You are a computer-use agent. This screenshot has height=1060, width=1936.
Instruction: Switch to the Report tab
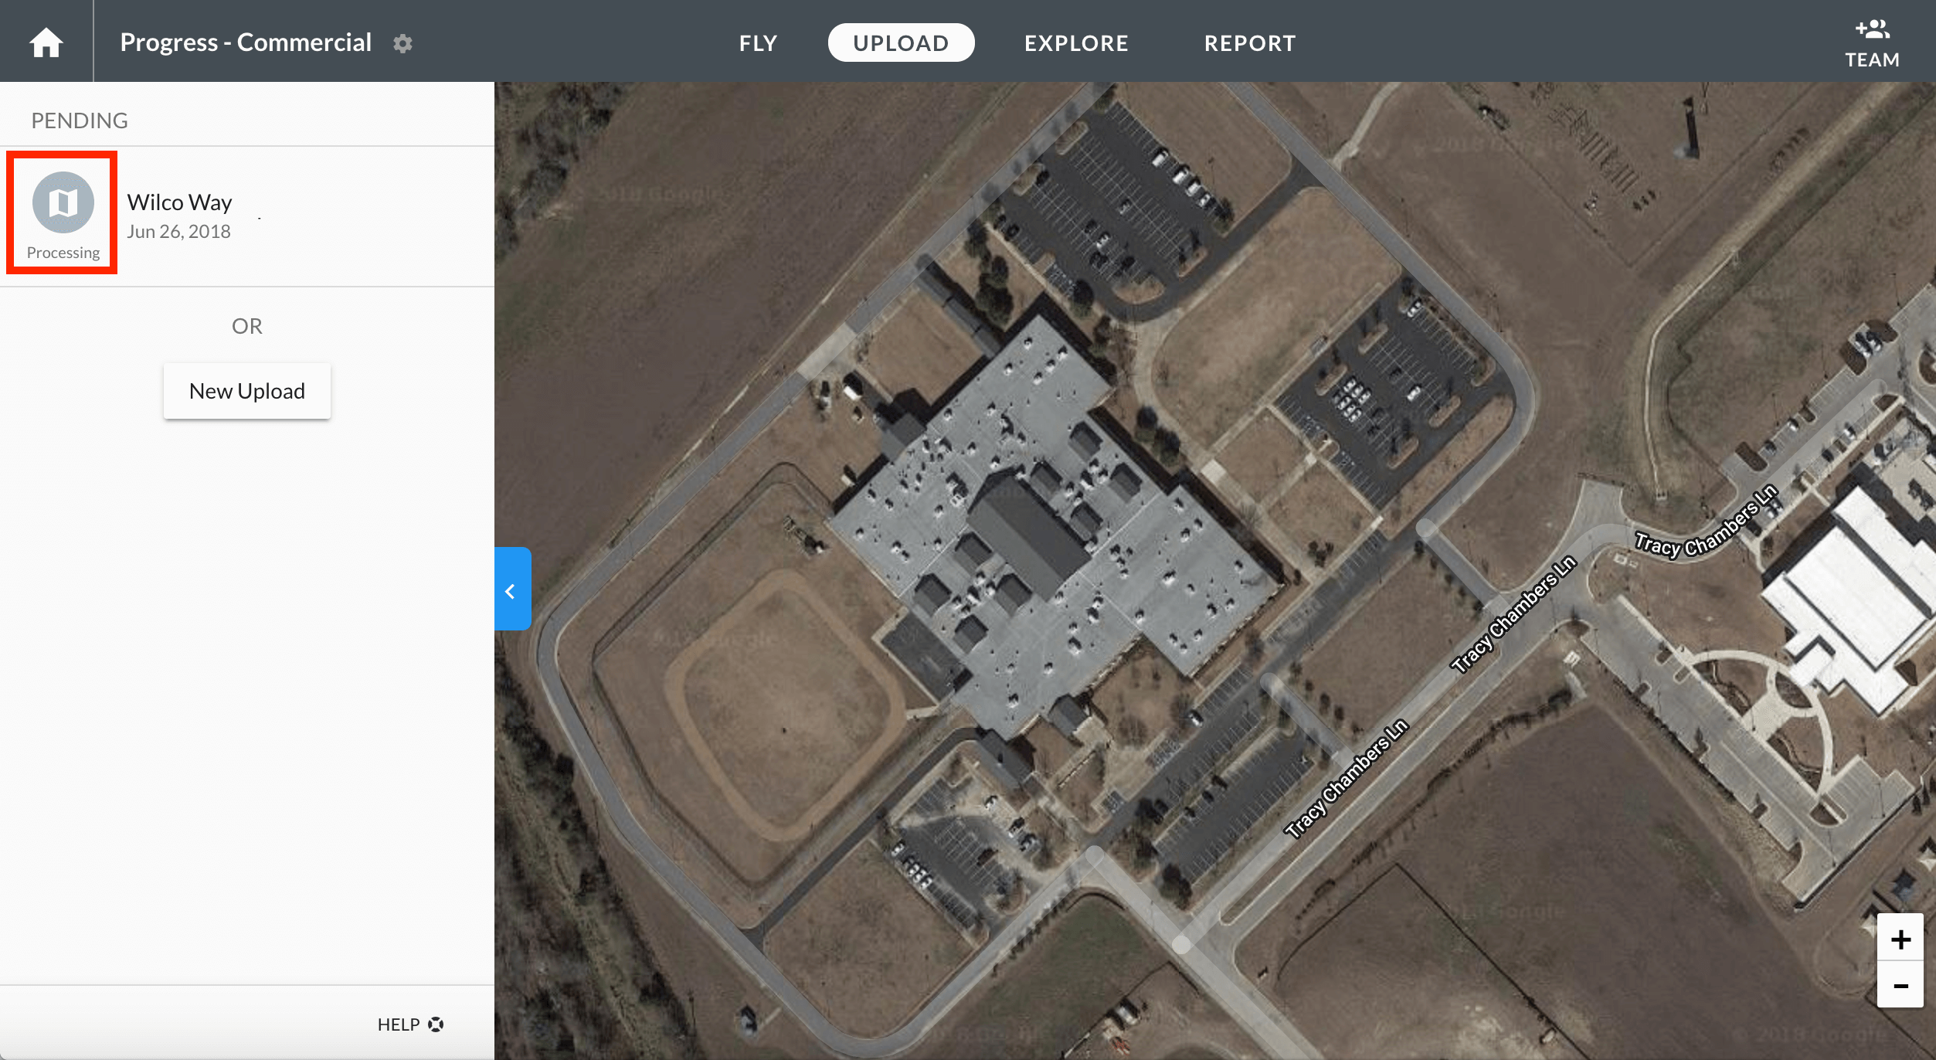1250,43
